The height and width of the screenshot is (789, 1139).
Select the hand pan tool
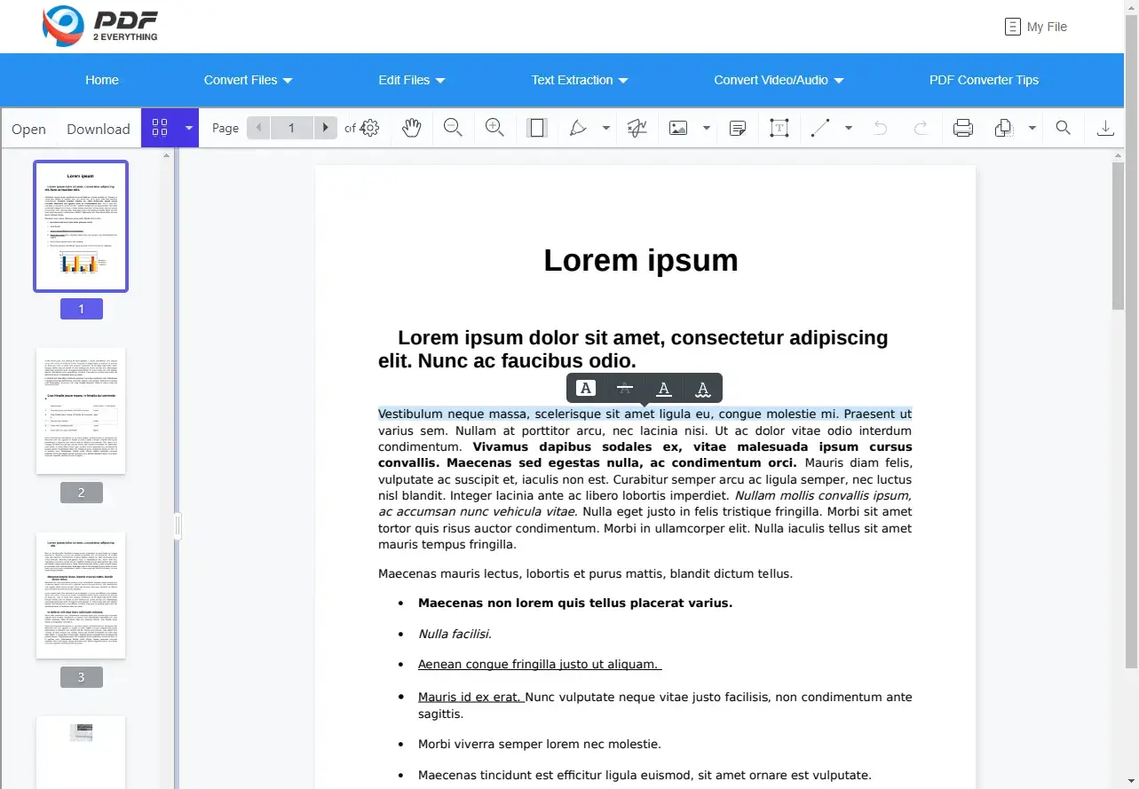tap(411, 128)
